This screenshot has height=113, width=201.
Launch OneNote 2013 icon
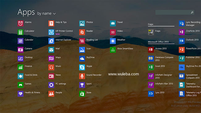pos(182,32)
